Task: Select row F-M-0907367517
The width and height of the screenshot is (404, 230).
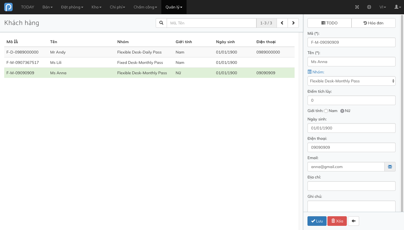Action: click(x=149, y=62)
